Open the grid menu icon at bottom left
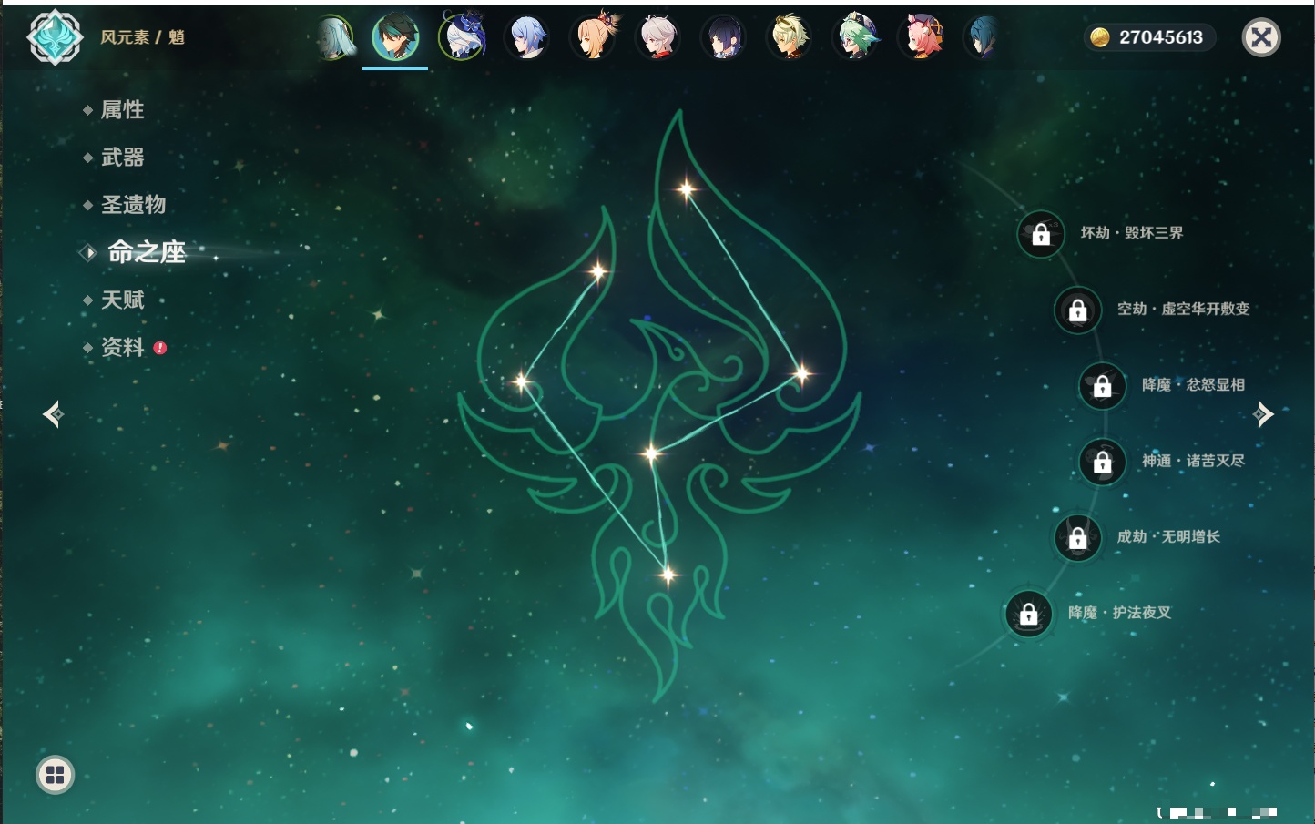Screen dimensions: 1315x824 (55, 775)
